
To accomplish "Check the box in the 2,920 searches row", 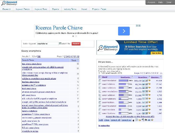I will click(x=100, y=106).
